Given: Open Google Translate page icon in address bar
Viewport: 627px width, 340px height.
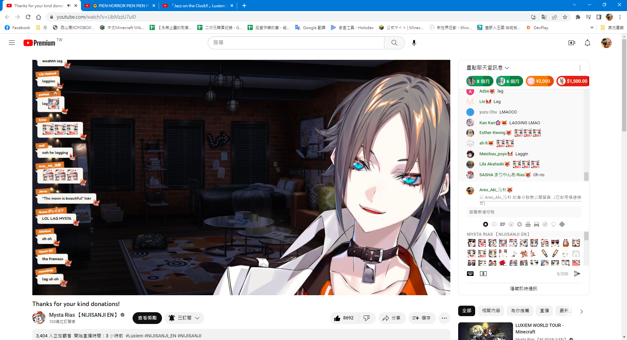Looking at the screenshot, I should pyautogui.click(x=544, y=17).
